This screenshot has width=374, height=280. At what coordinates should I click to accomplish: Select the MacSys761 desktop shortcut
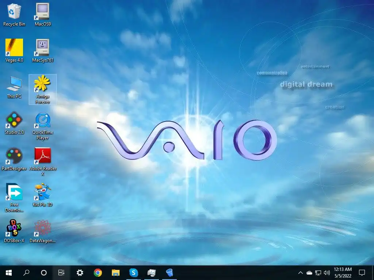pos(43,51)
